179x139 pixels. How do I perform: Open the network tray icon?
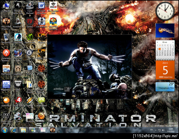pos(160,130)
